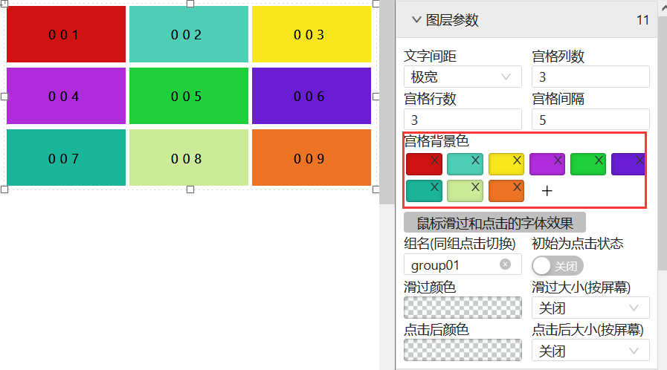
Task: Click the 鼠标滑过和点击的字体效果 button
Action: (x=494, y=223)
